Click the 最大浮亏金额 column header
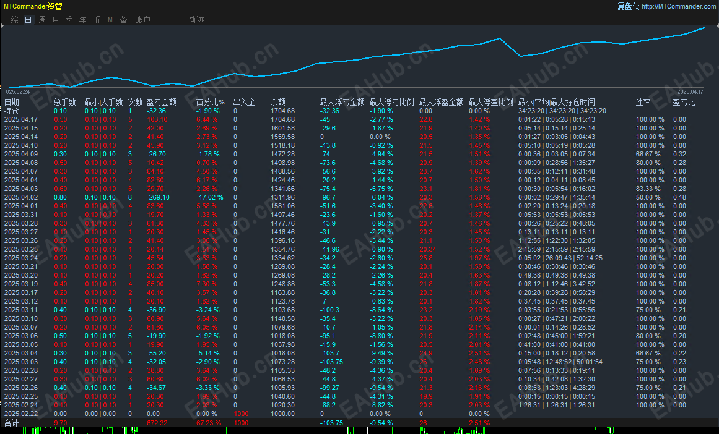 [x=342, y=102]
